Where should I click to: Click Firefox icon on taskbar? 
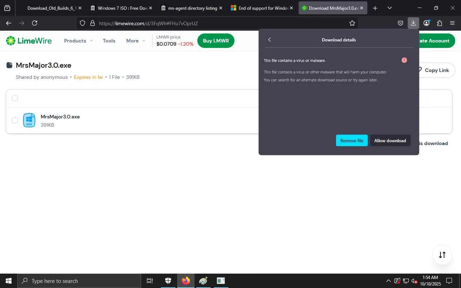[x=186, y=281]
